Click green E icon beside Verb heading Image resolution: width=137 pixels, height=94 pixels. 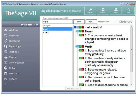(x=80, y=46)
